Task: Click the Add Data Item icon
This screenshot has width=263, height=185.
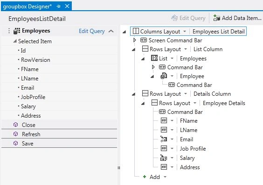Action: coord(216,18)
